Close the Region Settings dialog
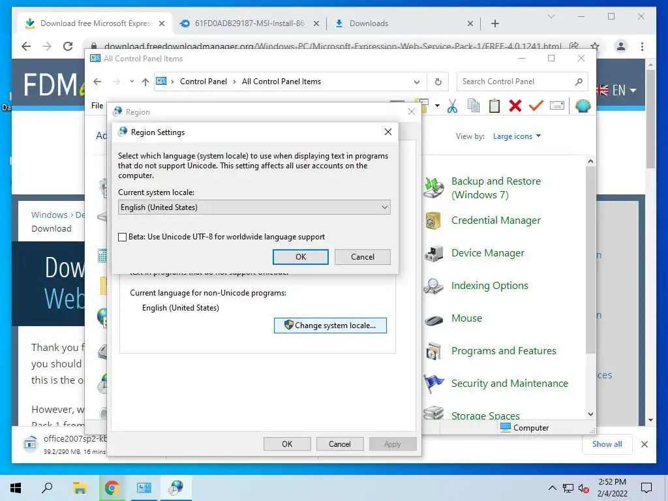The image size is (668, 501). [388, 132]
